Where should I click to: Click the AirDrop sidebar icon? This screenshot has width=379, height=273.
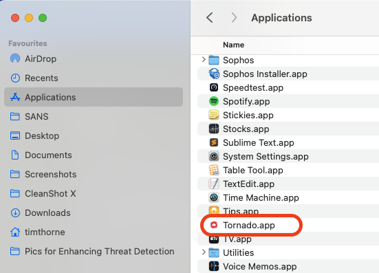tap(15, 58)
